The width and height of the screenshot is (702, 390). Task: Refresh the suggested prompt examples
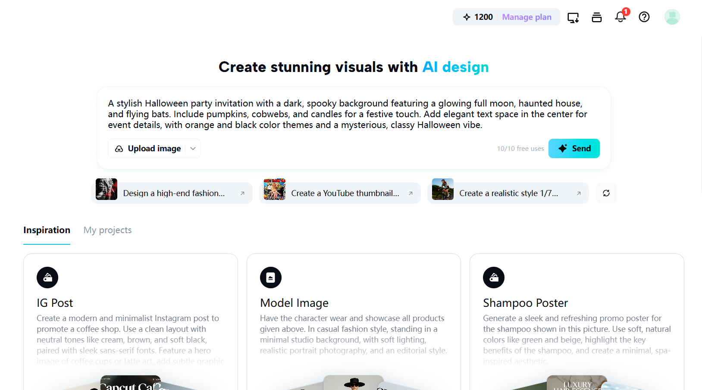(606, 193)
